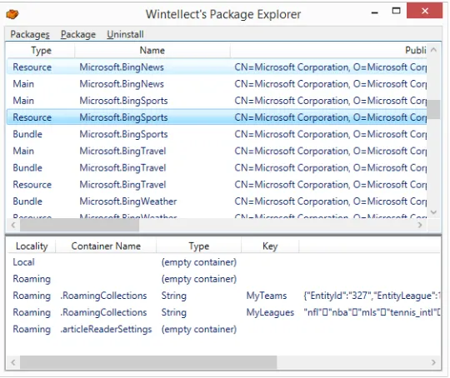The width and height of the screenshot is (450, 378).
Task: Select the .articleReaderSettings container row
Action: pyautogui.click(x=224, y=329)
